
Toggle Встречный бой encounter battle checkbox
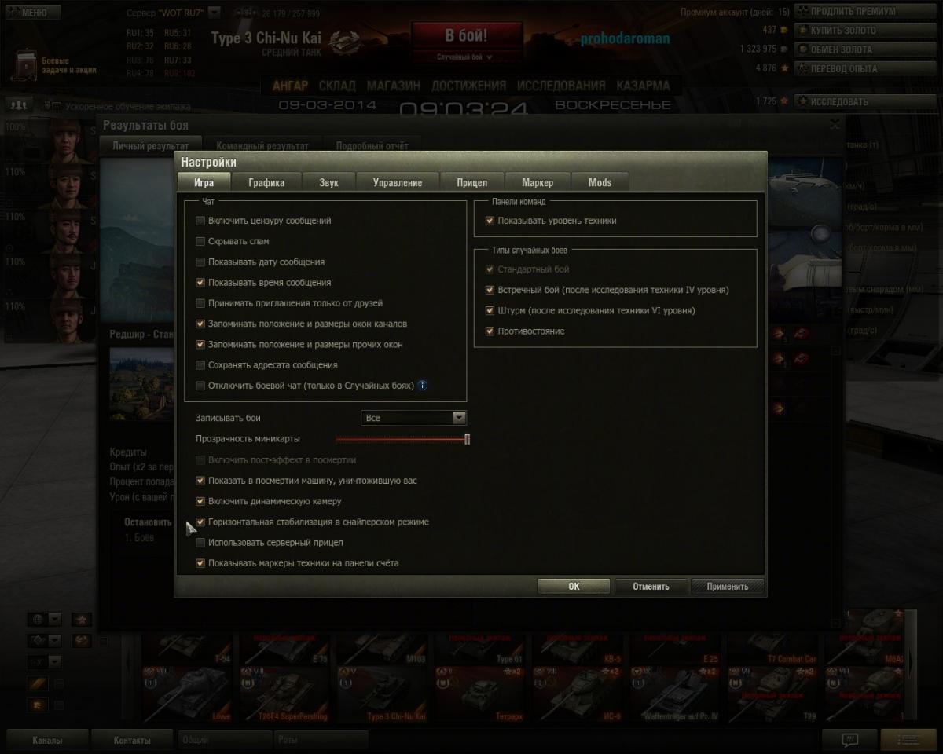(x=490, y=291)
